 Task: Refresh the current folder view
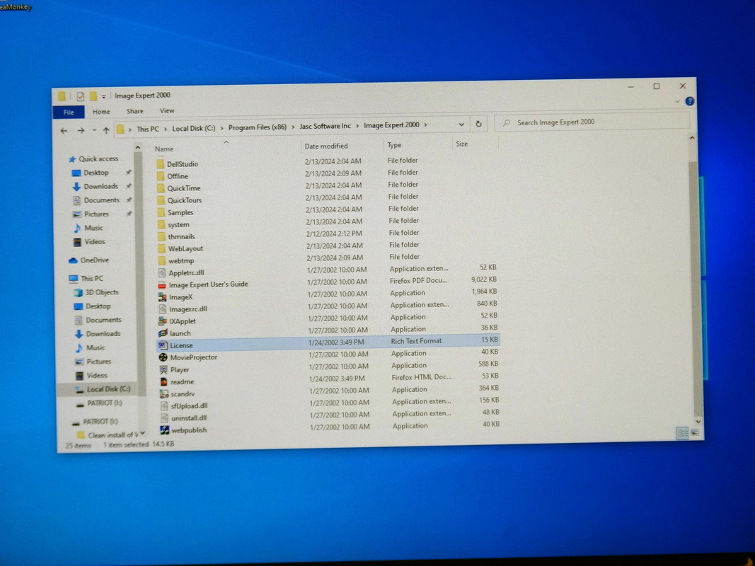click(478, 124)
